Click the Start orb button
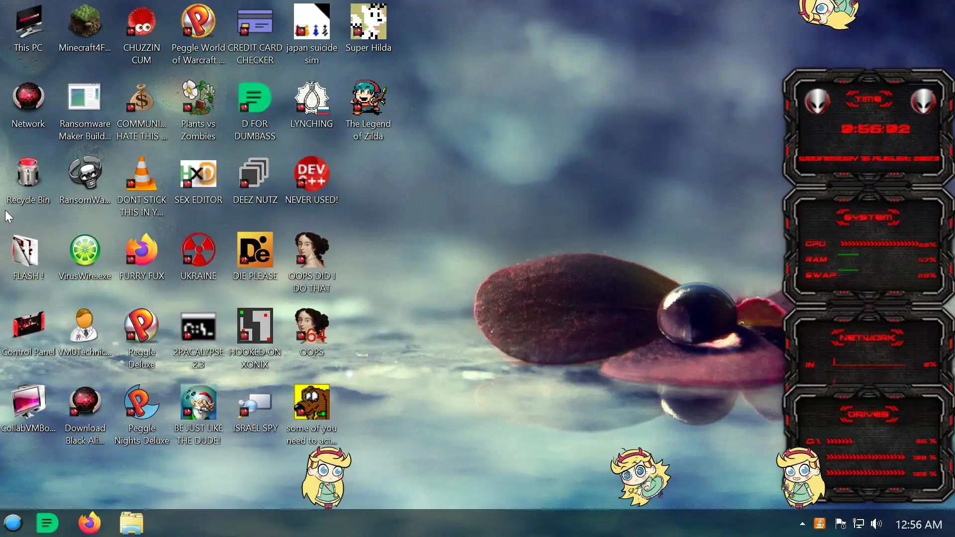The image size is (955, 537). [x=13, y=523]
